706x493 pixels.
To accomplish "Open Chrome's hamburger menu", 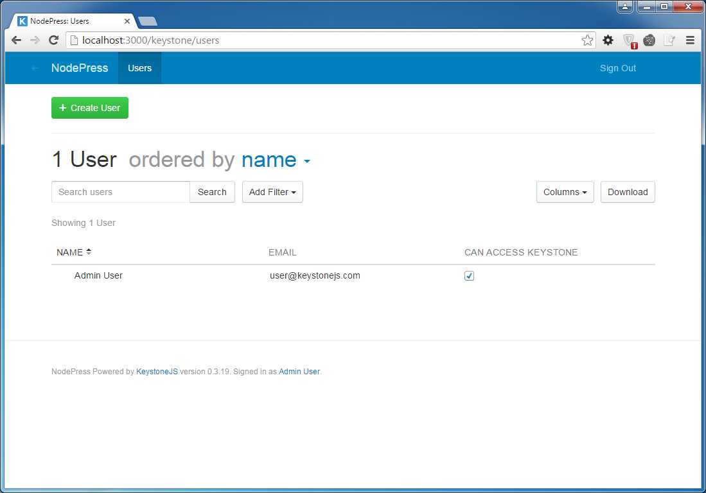I will tap(690, 40).
